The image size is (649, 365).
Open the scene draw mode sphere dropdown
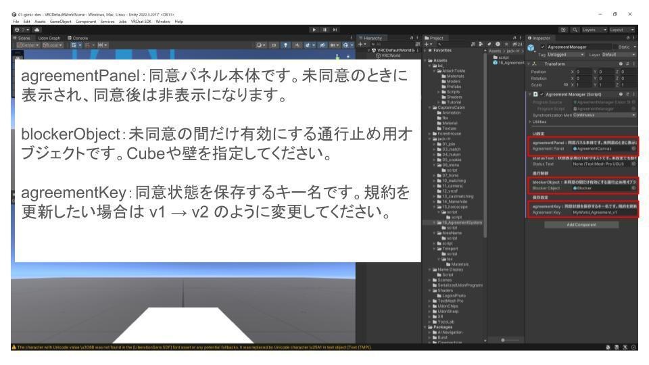(x=261, y=45)
